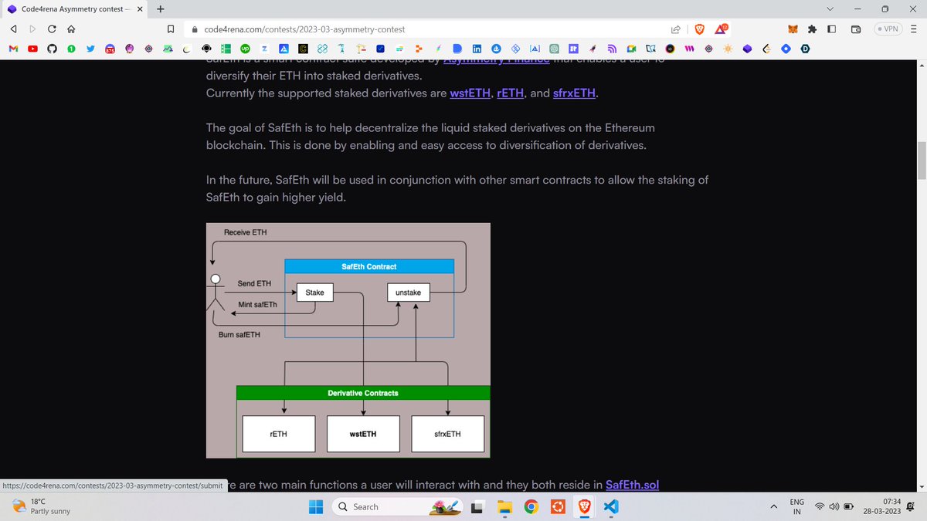This screenshot has height=521, width=927.
Task: Open the GitHub bookmark
Action: click(52, 49)
